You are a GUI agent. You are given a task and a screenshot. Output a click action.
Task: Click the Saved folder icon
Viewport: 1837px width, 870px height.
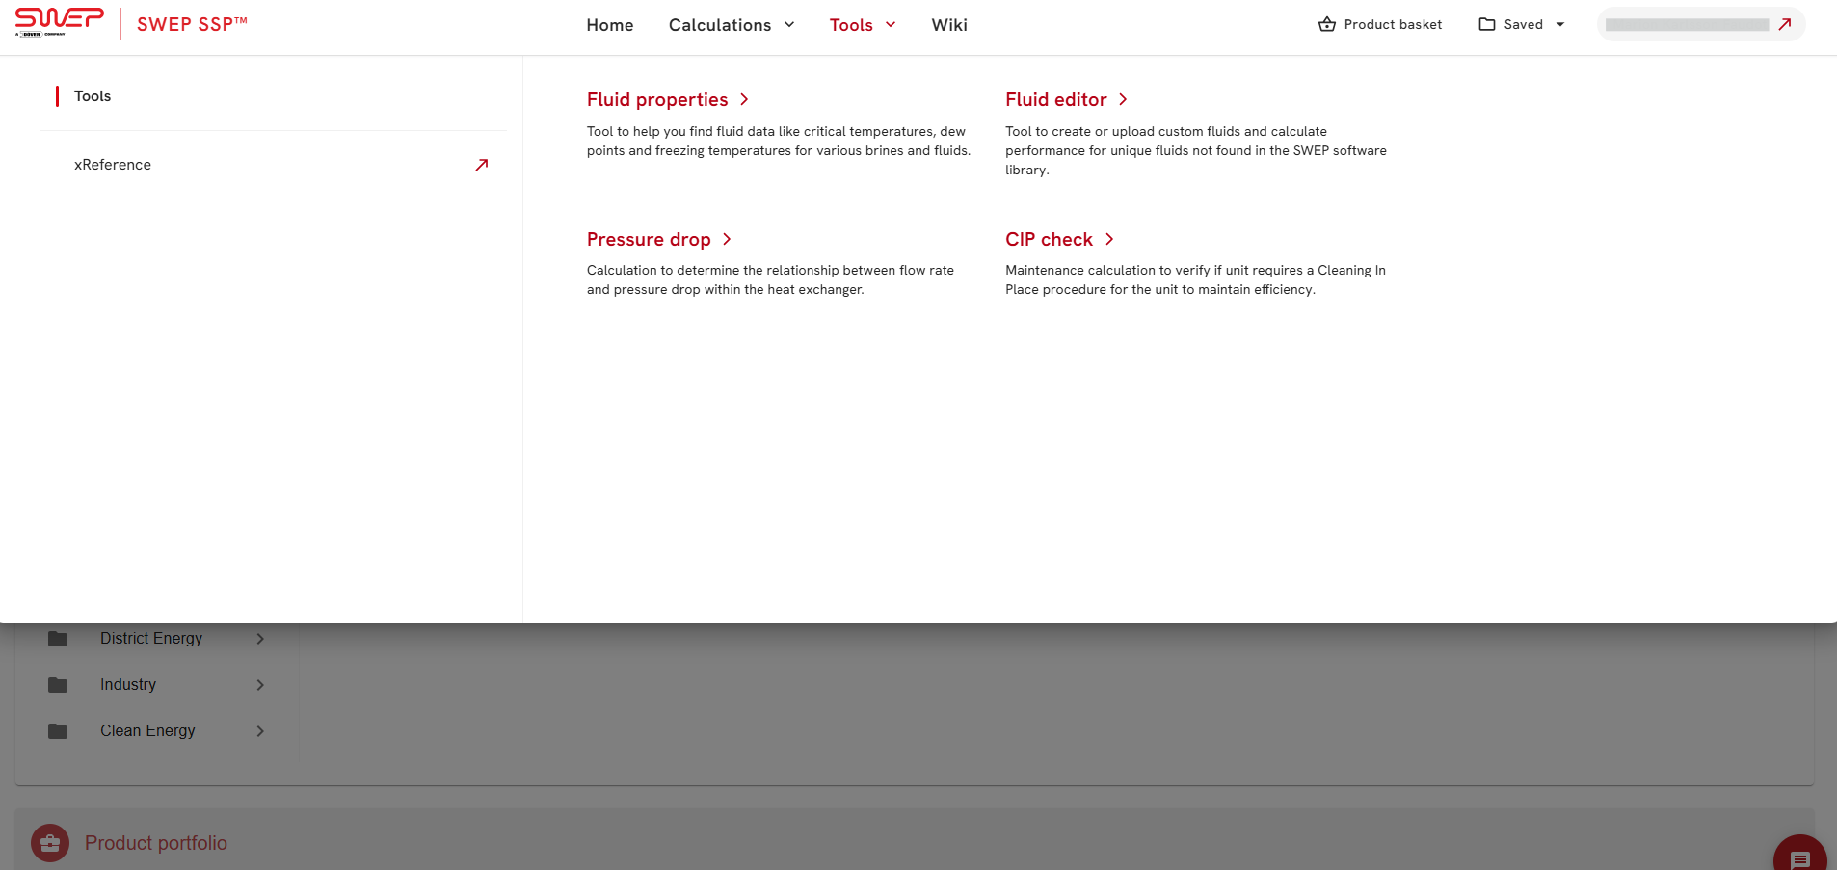coord(1487,24)
